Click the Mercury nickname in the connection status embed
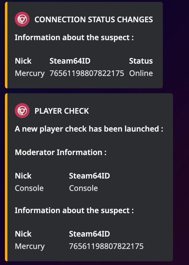Viewport: 189px width, 265px height. (x=30, y=73)
